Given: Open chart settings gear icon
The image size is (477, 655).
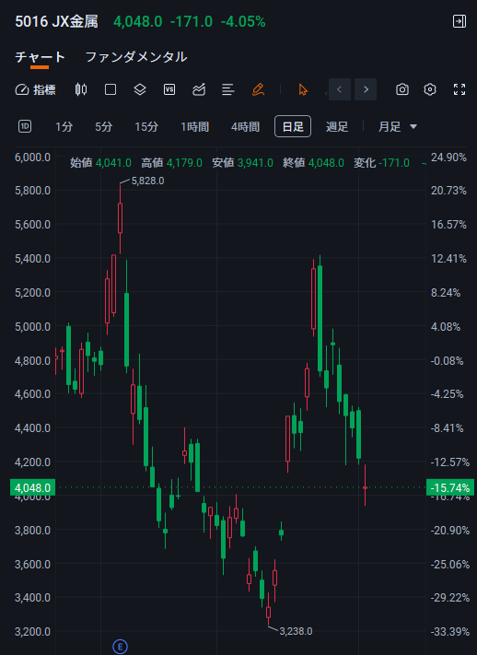Looking at the screenshot, I should [430, 89].
